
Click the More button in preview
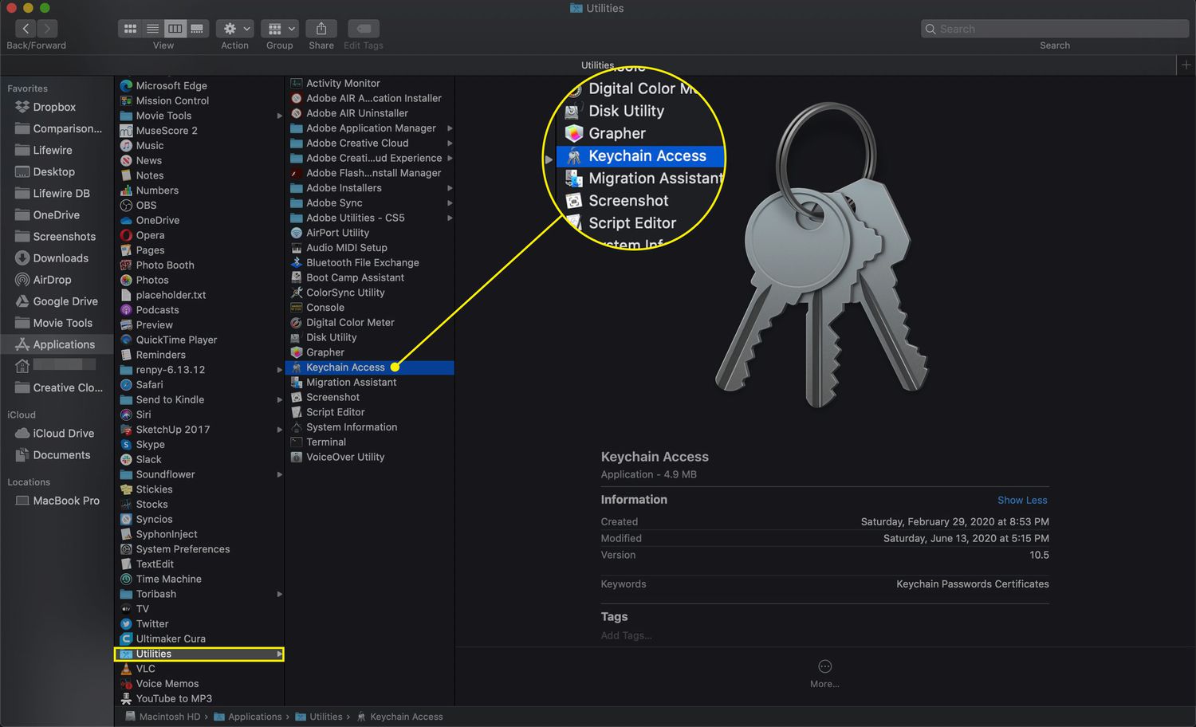824,674
